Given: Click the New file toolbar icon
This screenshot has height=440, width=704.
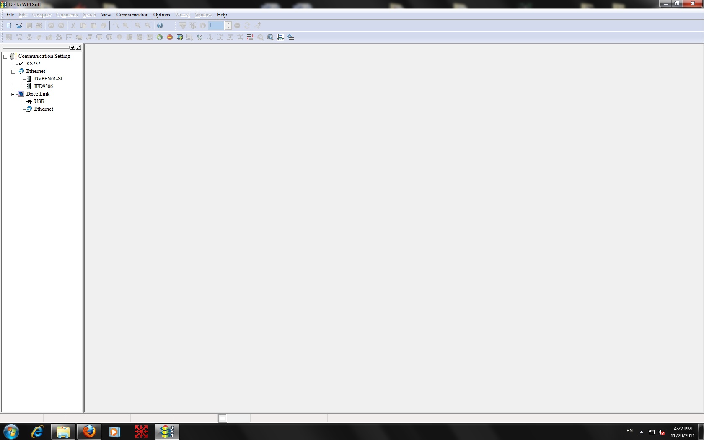Looking at the screenshot, I should [x=9, y=26].
